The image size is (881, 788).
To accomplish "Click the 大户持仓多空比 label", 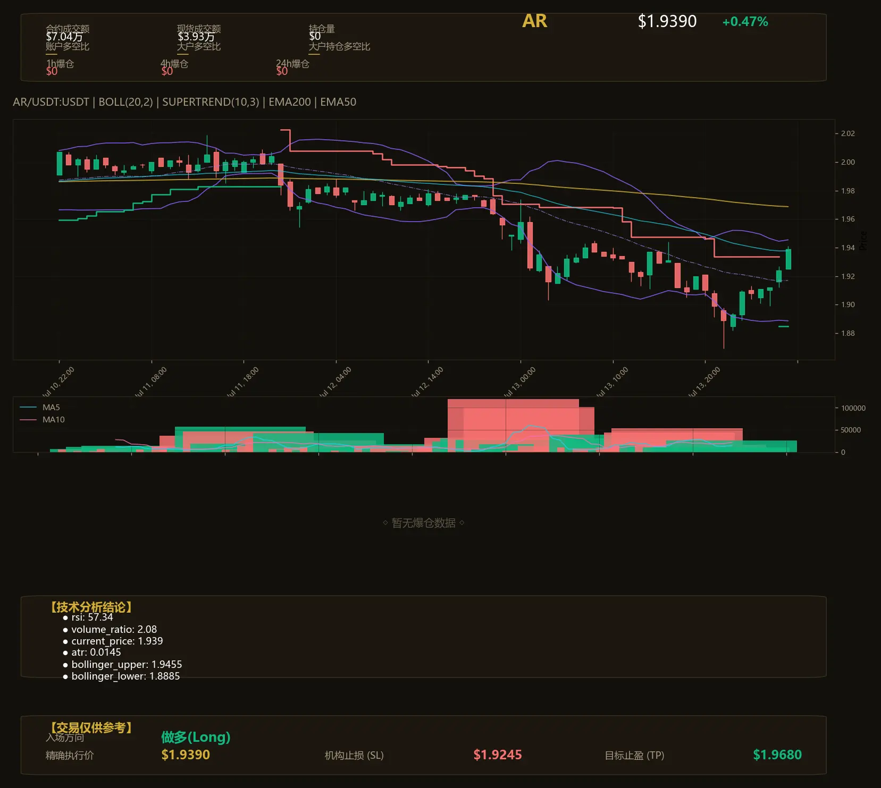I will coord(339,47).
